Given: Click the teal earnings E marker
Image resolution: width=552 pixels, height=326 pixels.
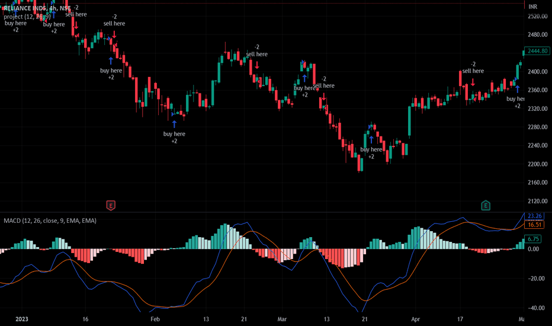Looking at the screenshot, I should 486,205.
